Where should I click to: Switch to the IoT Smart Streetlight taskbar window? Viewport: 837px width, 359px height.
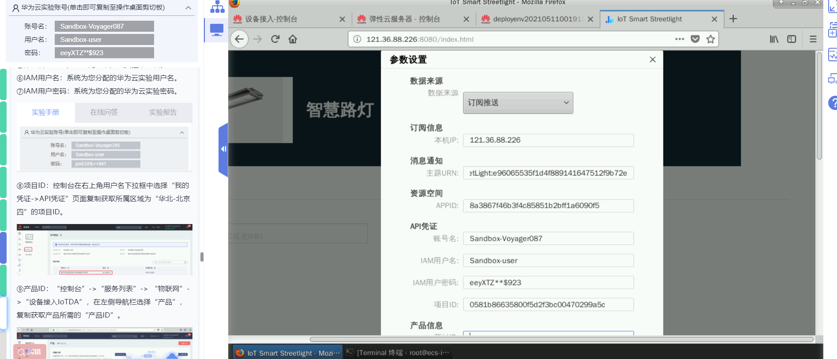288,353
